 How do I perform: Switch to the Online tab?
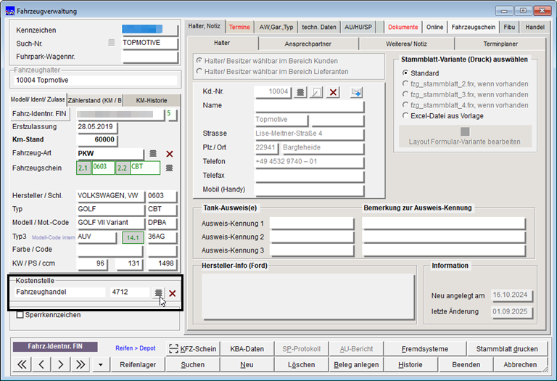(435, 27)
